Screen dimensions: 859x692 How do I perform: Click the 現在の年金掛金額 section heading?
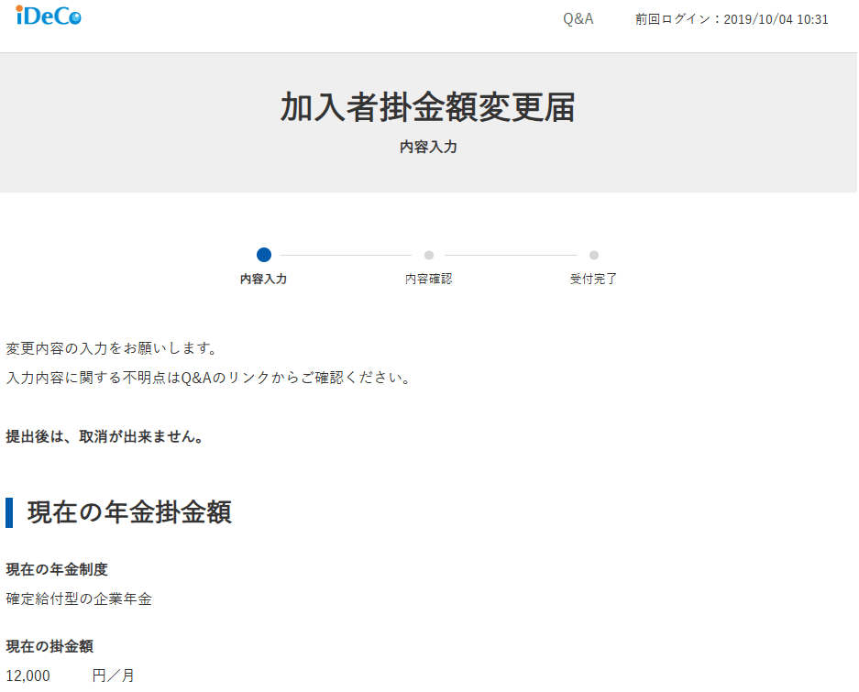click(129, 512)
